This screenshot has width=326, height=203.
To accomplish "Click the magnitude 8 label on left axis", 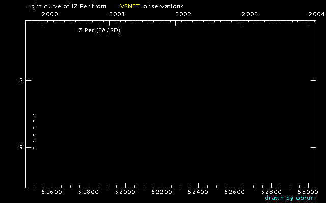I will point(20,80).
